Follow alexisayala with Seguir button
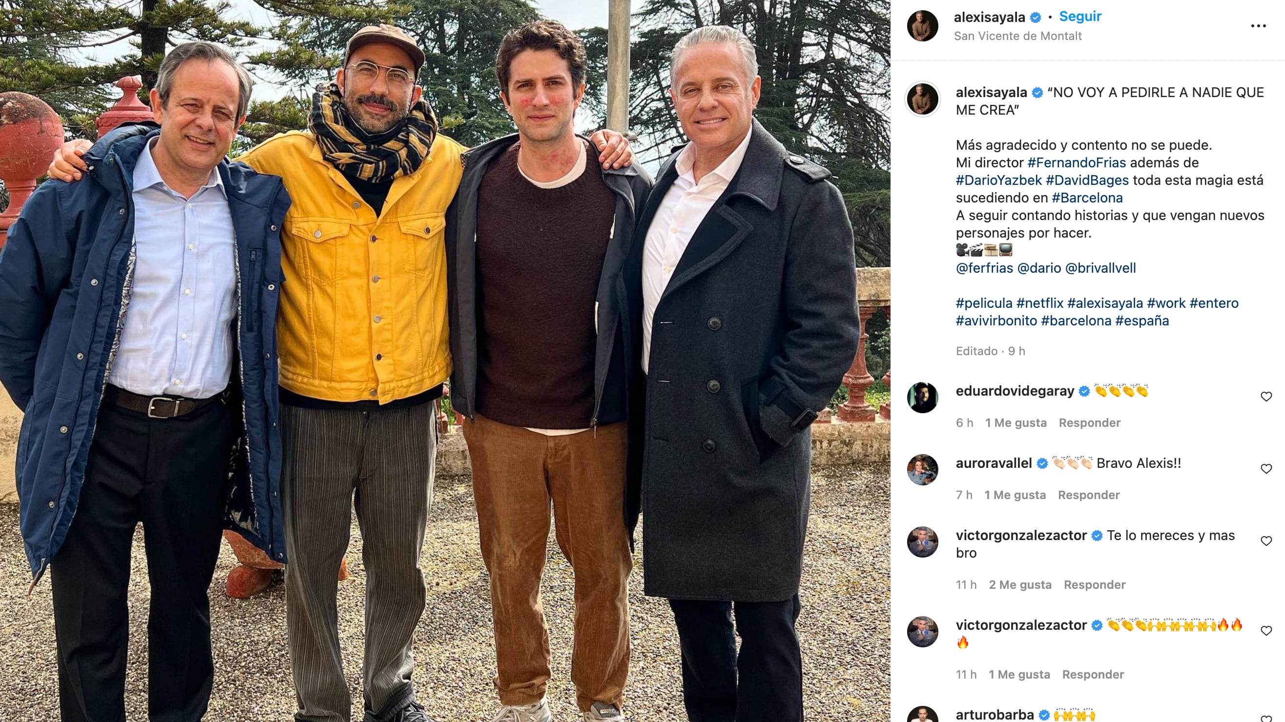 pos(1080,17)
